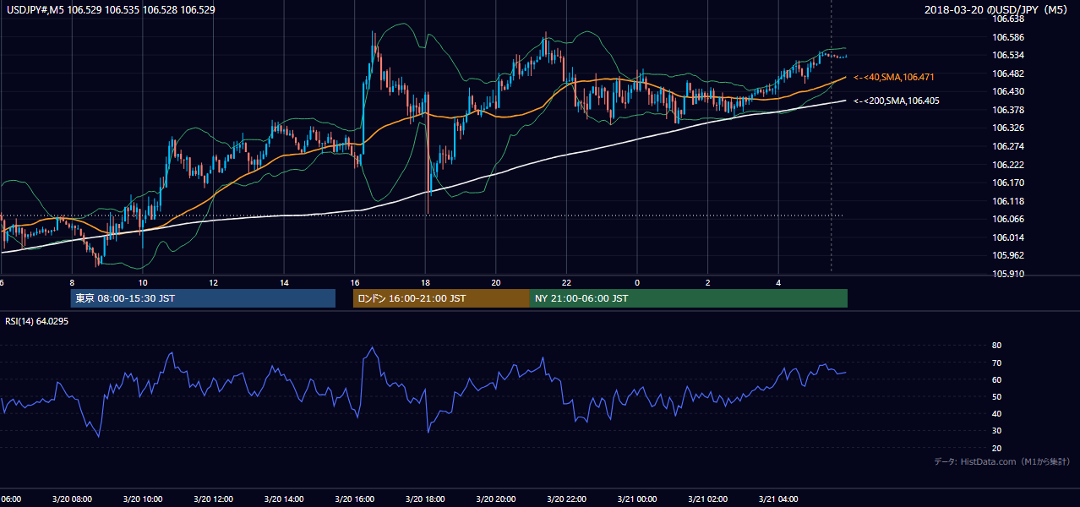The image size is (1080, 507).
Task: Click bottom time label 3/20 20:00
Action: coord(495,499)
